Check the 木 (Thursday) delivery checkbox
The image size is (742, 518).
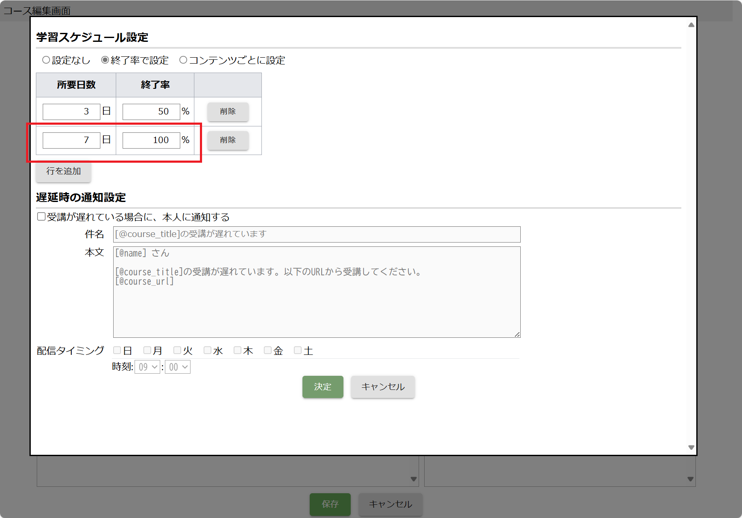click(238, 351)
